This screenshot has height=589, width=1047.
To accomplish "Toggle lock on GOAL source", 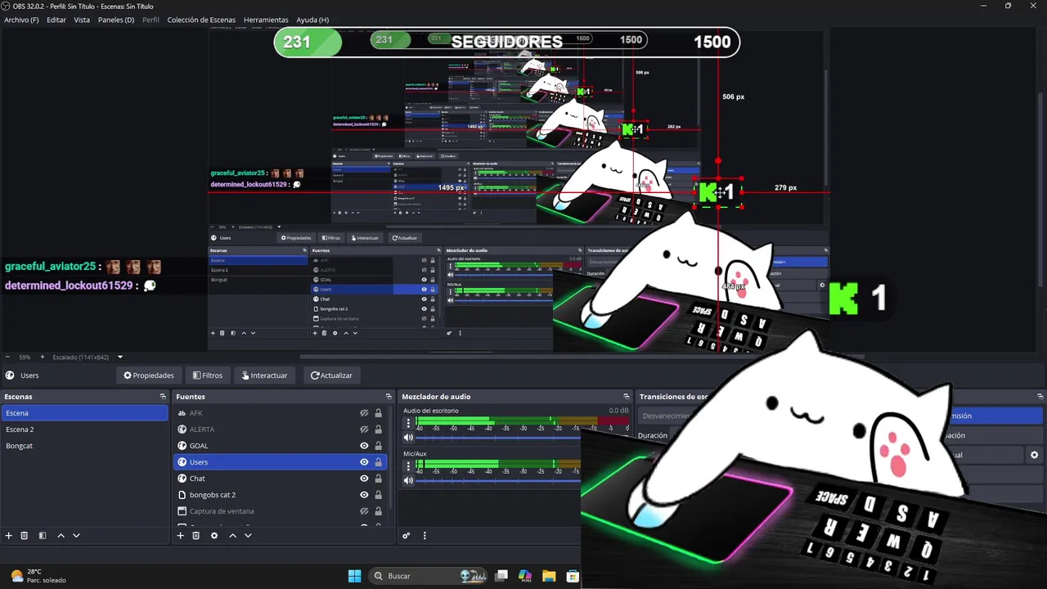I will pos(378,446).
